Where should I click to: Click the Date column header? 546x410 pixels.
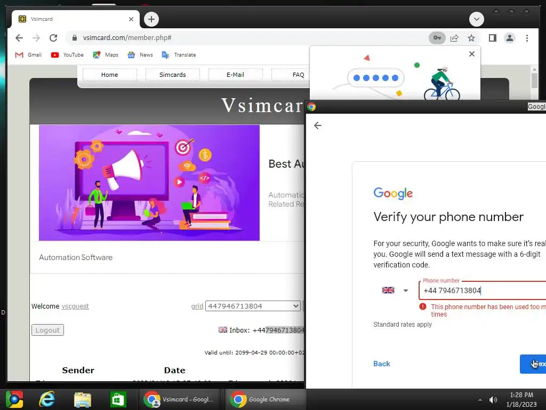[x=174, y=370]
